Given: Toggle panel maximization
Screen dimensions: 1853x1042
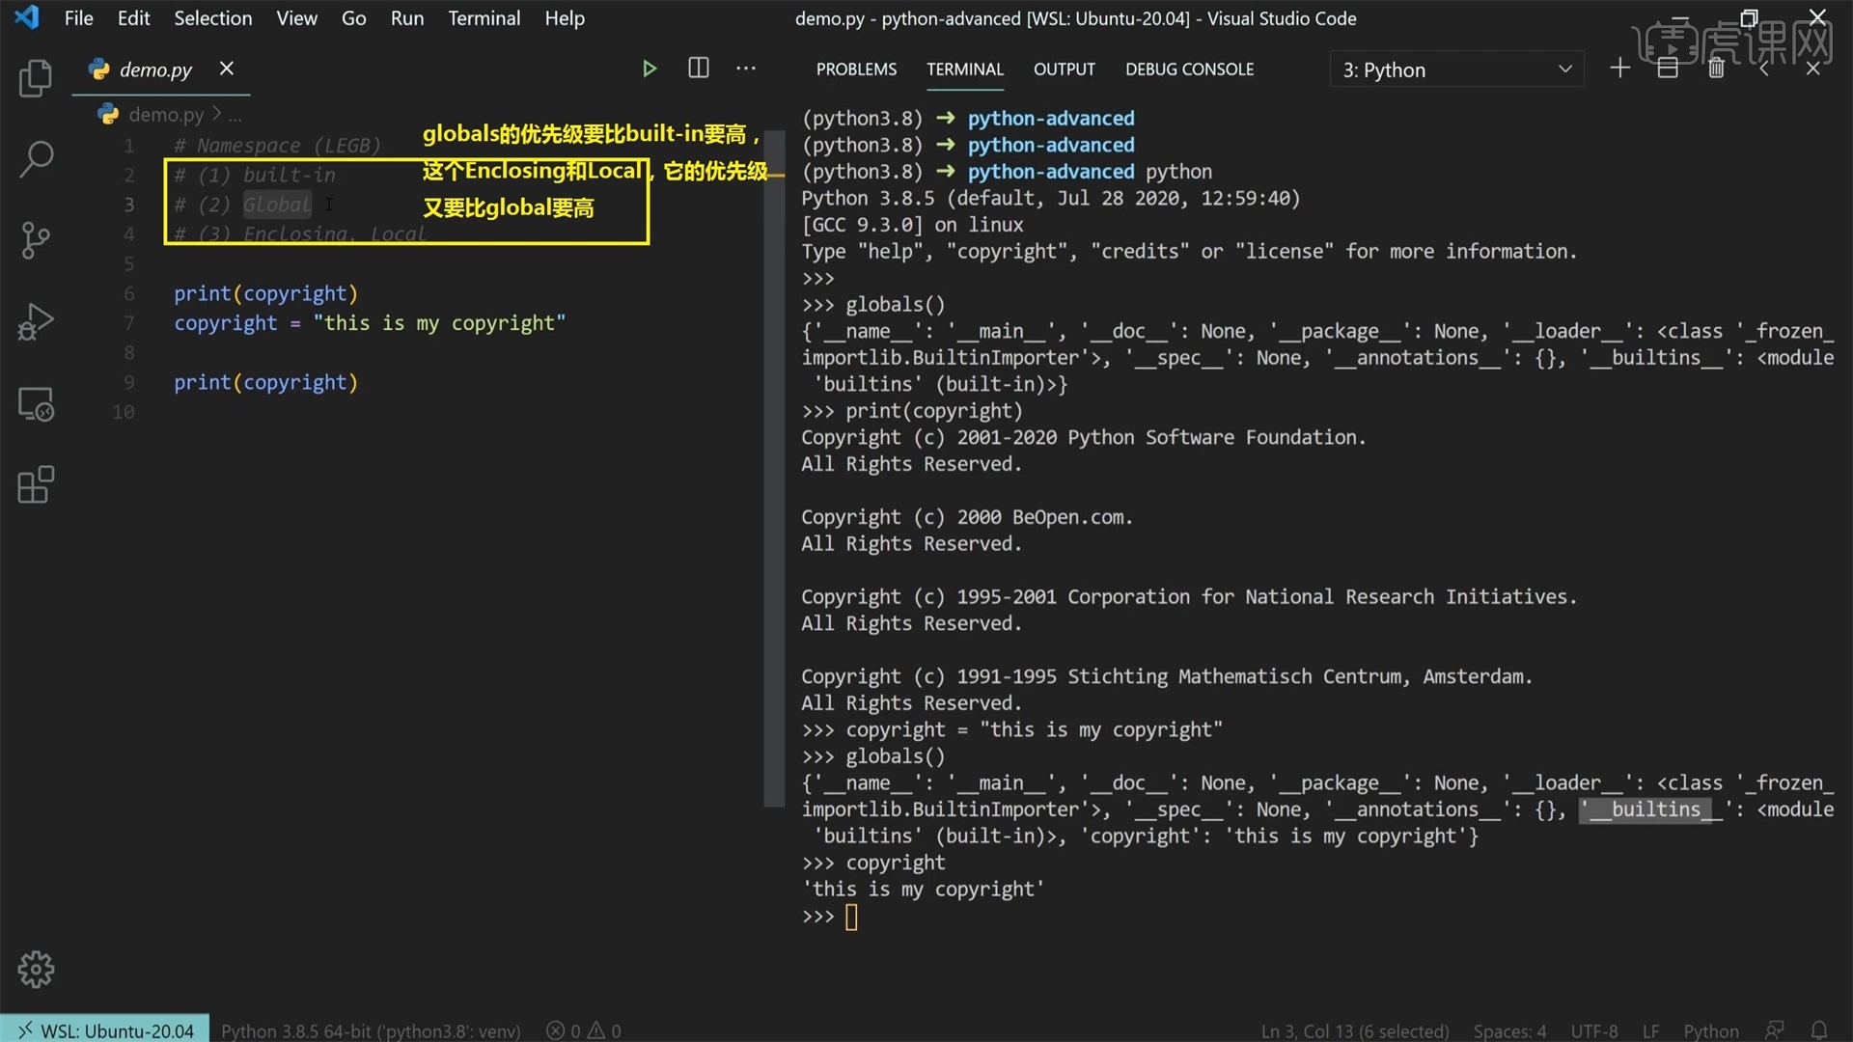Looking at the screenshot, I should 1763,68.
